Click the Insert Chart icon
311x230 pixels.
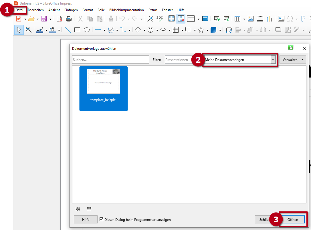[269, 19]
